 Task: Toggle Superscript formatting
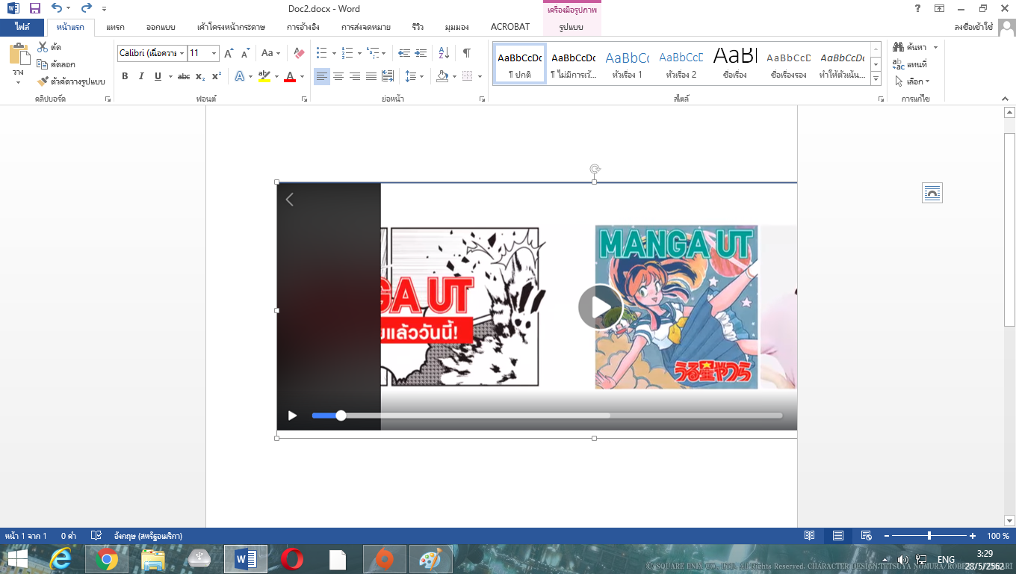(x=217, y=76)
